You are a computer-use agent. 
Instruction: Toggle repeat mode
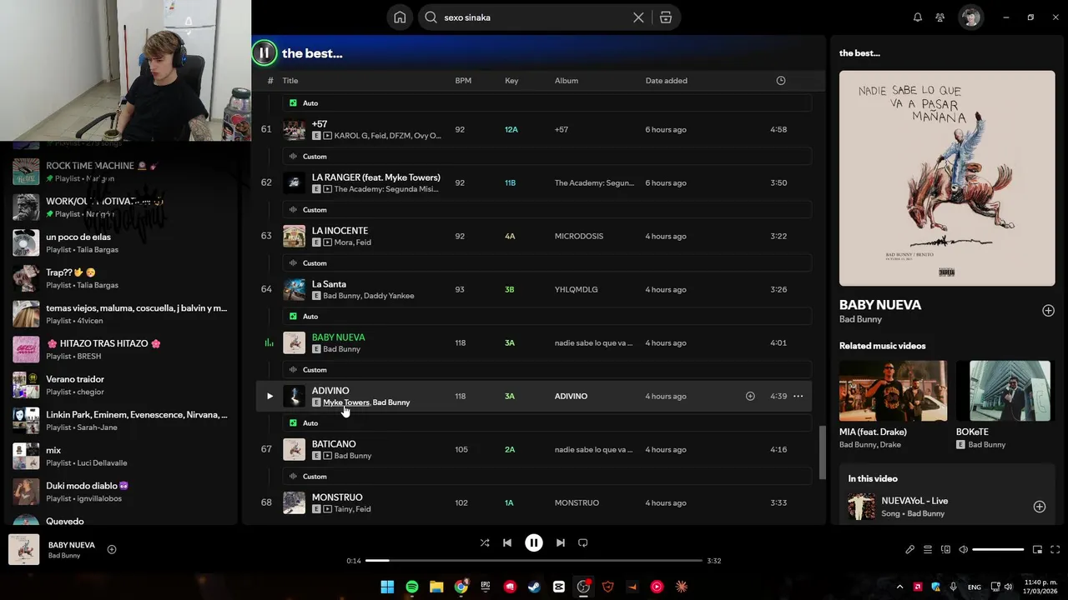click(x=583, y=542)
